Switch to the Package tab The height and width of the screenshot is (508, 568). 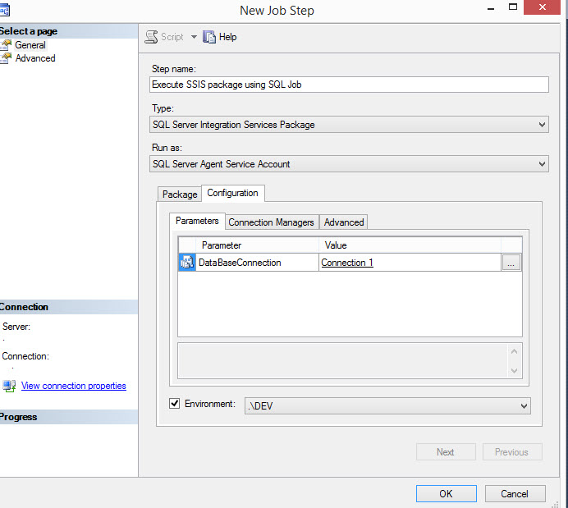pos(179,195)
